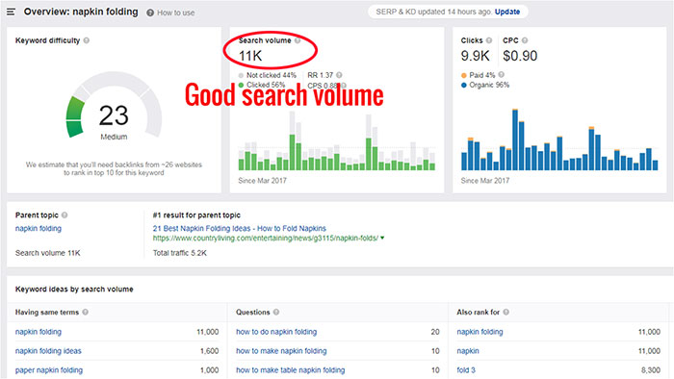Open the How to use link
This screenshot has height=379, width=674.
pos(175,13)
